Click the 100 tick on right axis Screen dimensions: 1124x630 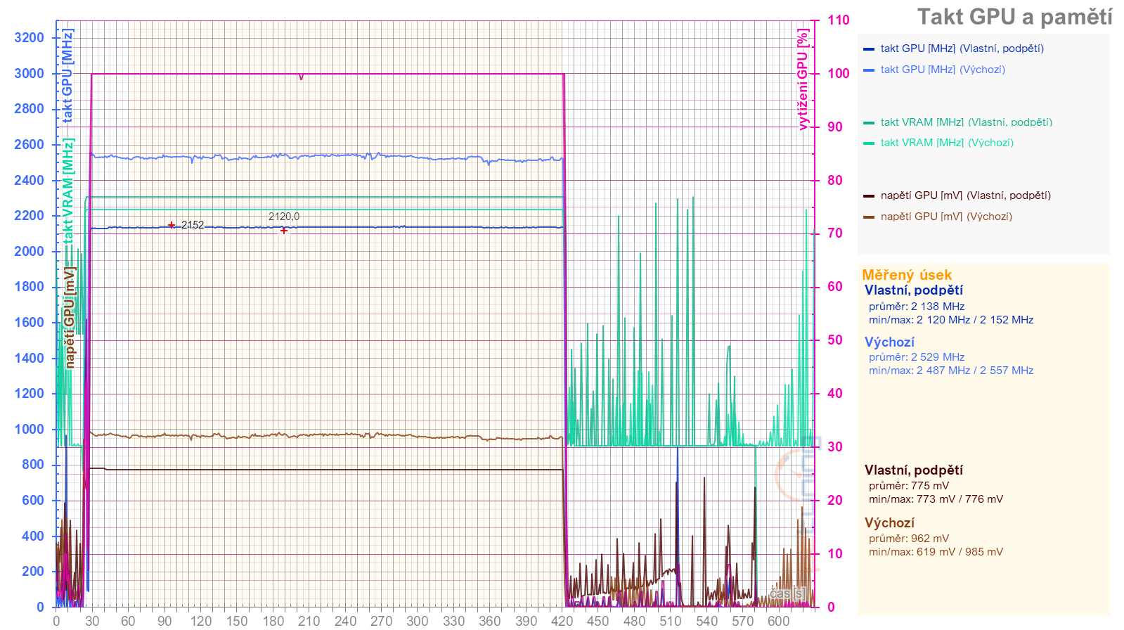click(x=838, y=73)
